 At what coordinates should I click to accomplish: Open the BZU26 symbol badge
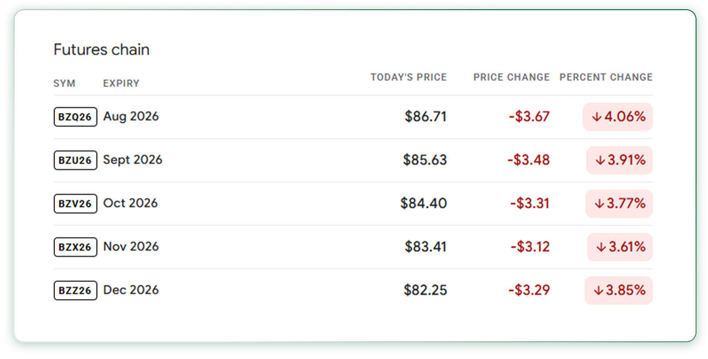pos(75,160)
